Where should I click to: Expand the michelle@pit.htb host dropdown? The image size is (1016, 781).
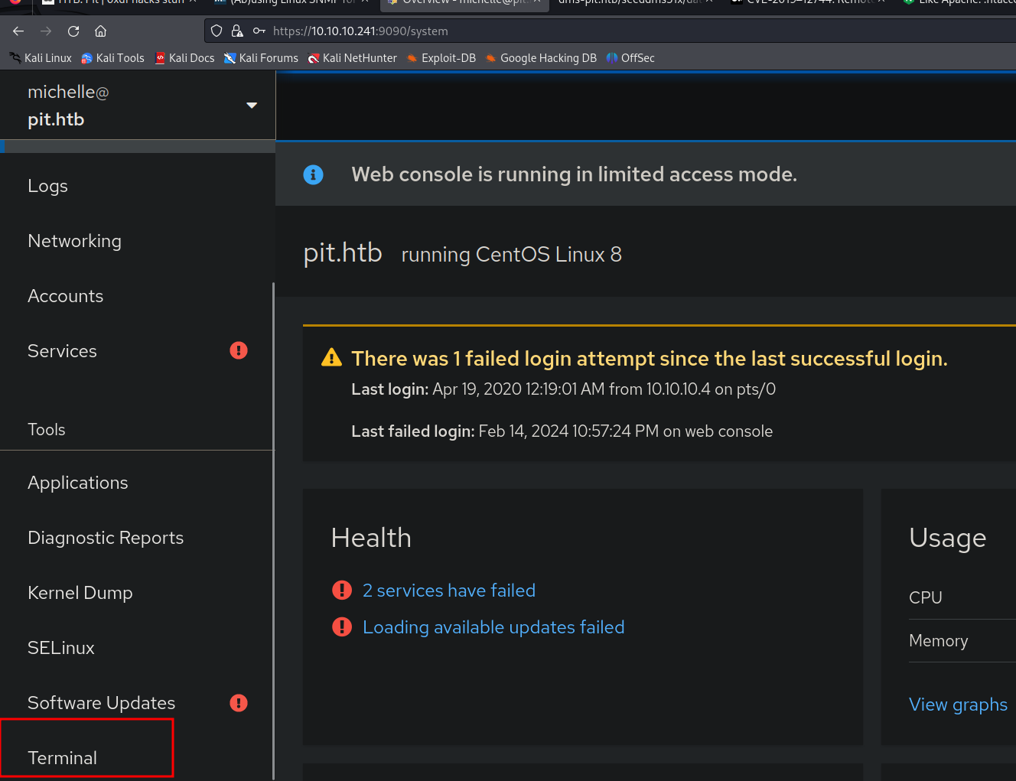click(x=251, y=106)
